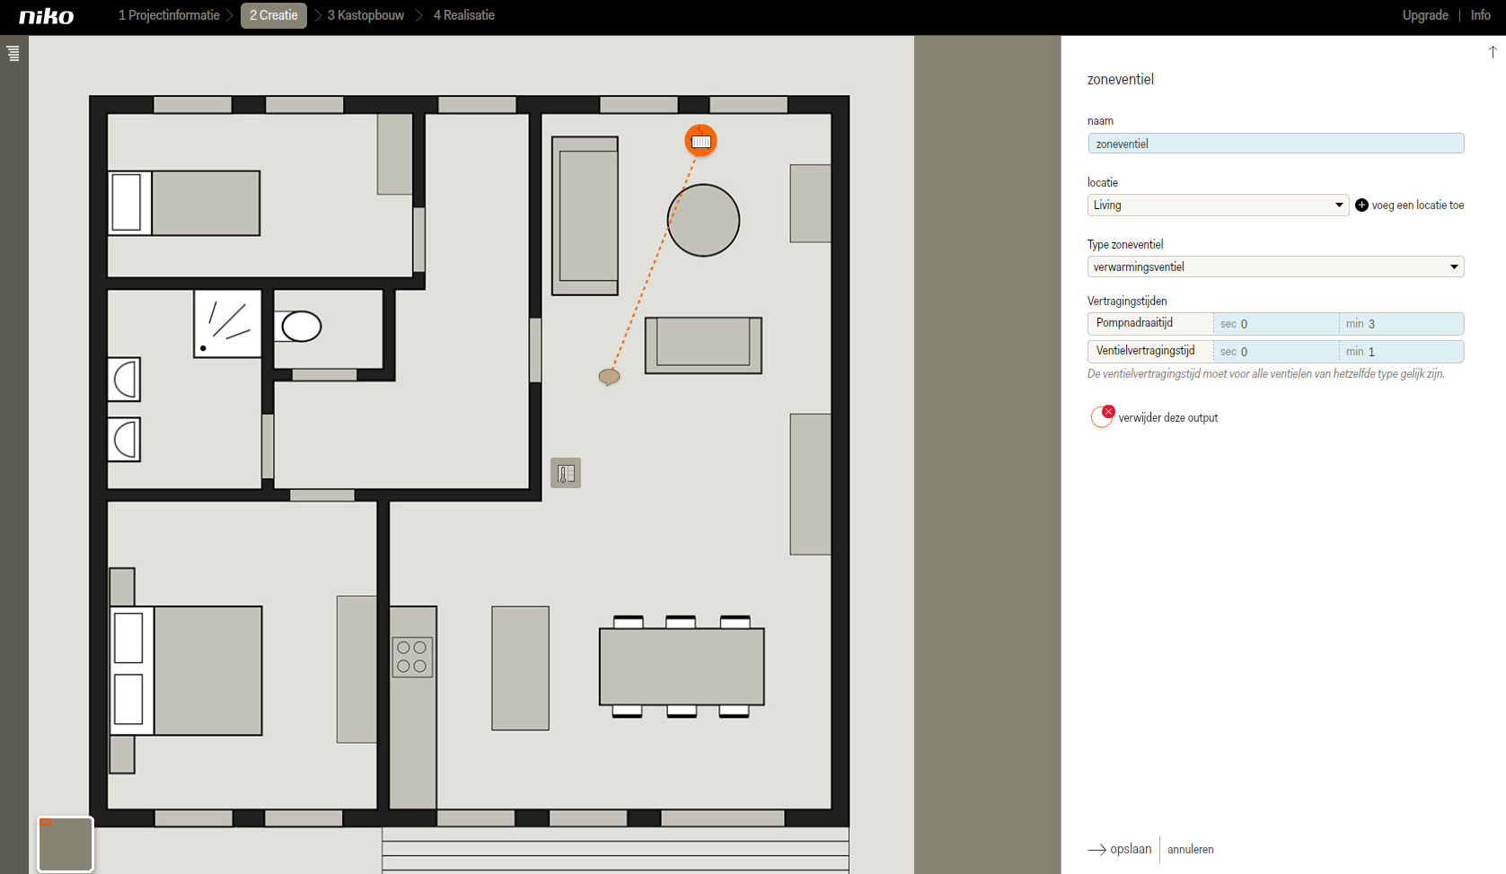1506x874 pixels.
Task: Cancel with the annuleren button
Action: click(1190, 850)
